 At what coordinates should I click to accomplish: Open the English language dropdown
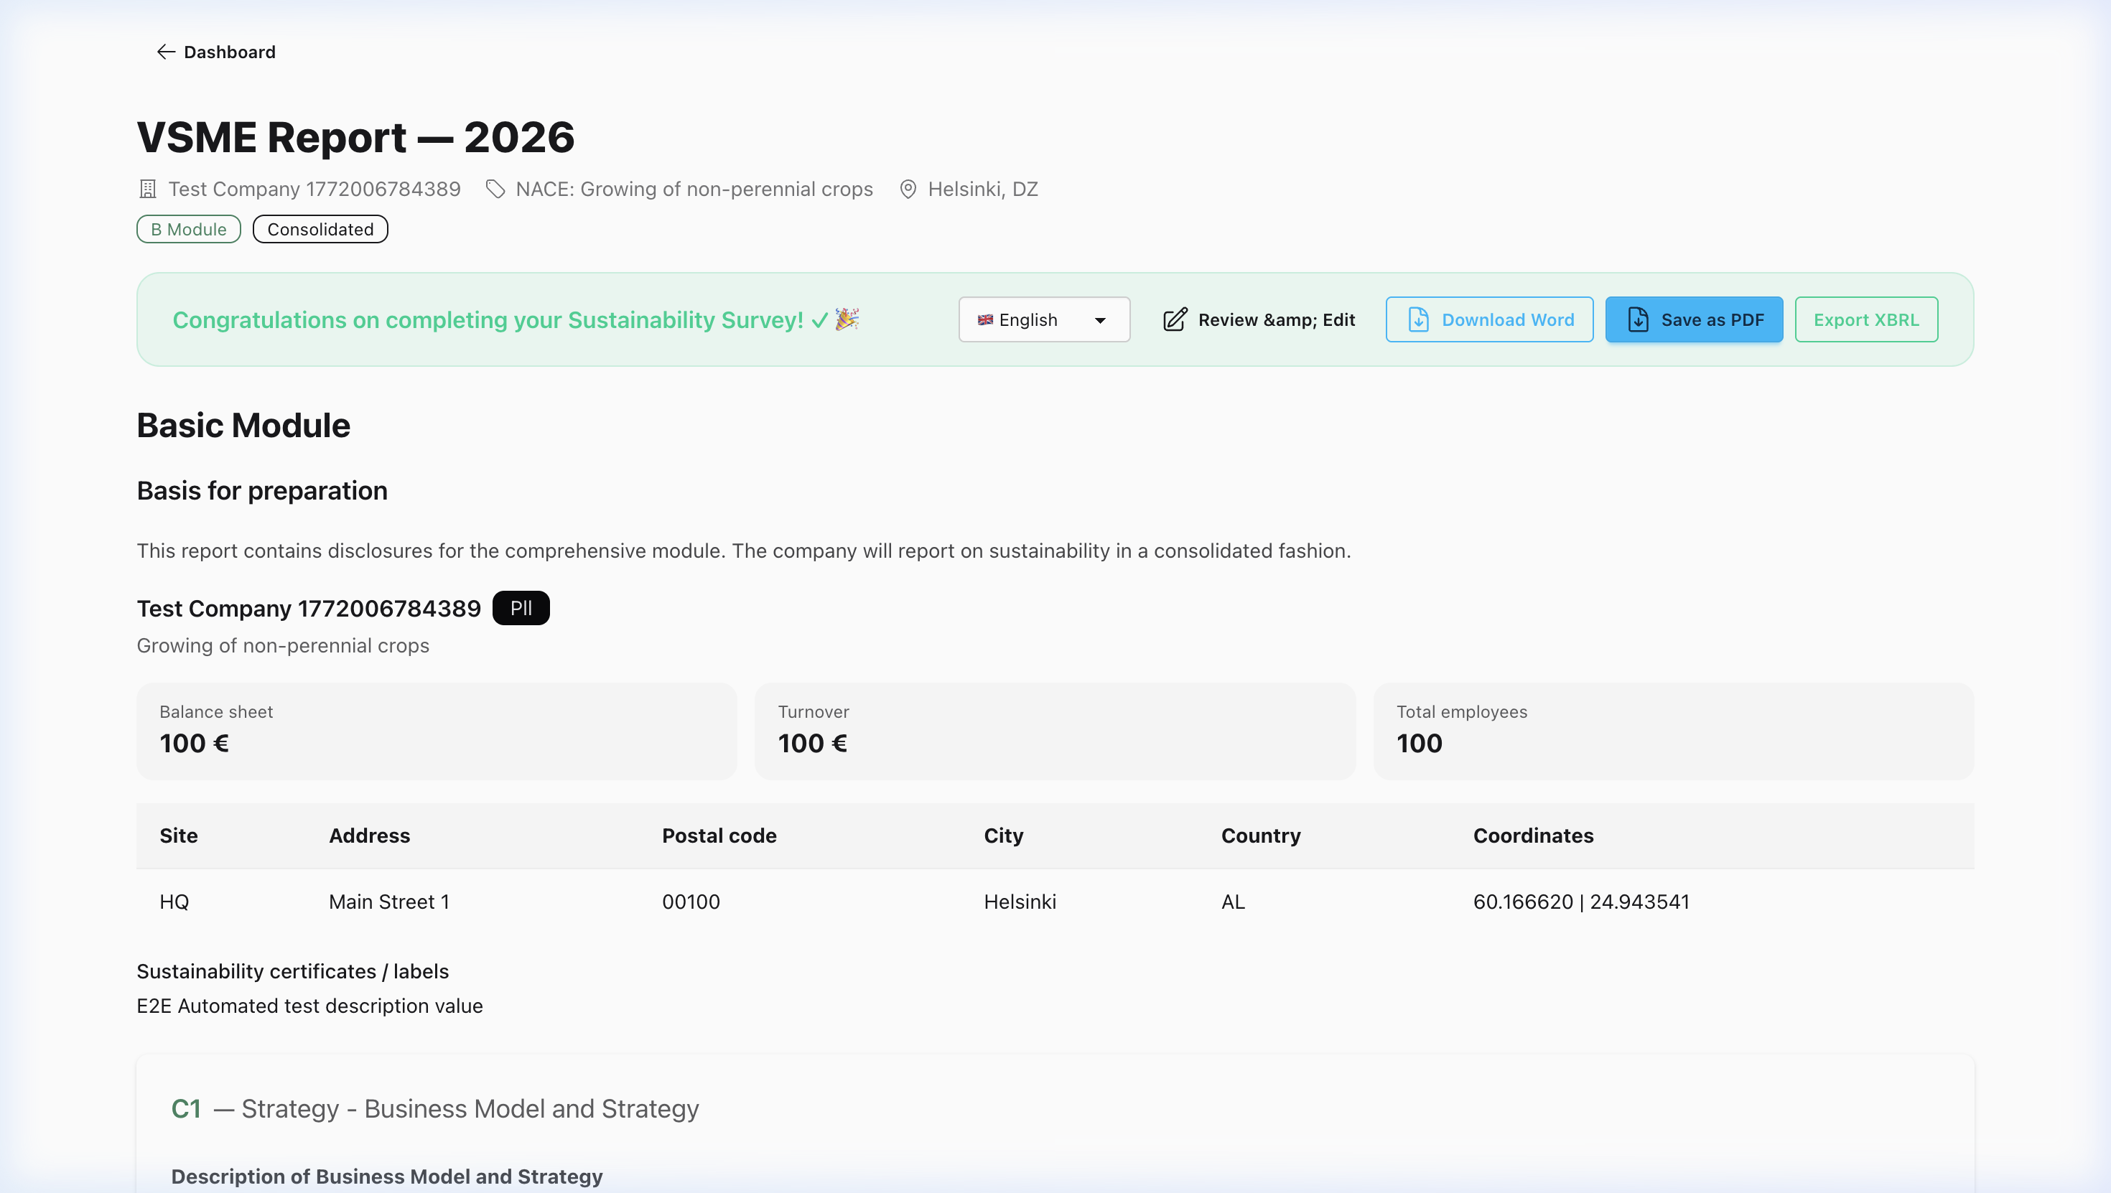pos(1043,319)
